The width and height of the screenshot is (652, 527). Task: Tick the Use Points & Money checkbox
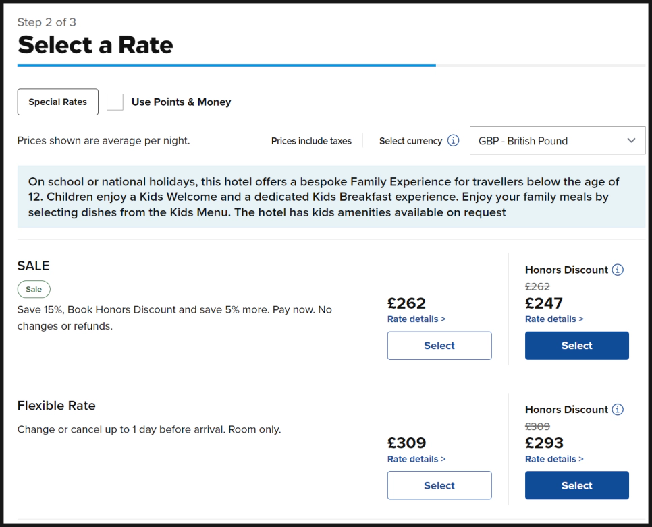(x=115, y=102)
